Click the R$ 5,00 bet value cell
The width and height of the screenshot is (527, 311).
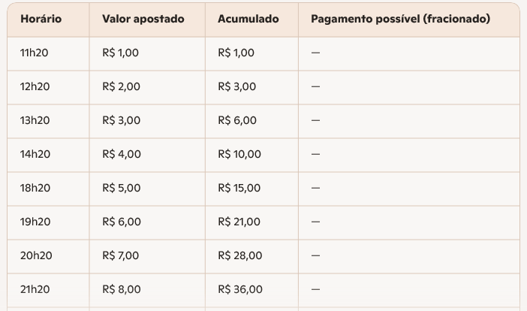click(121, 189)
